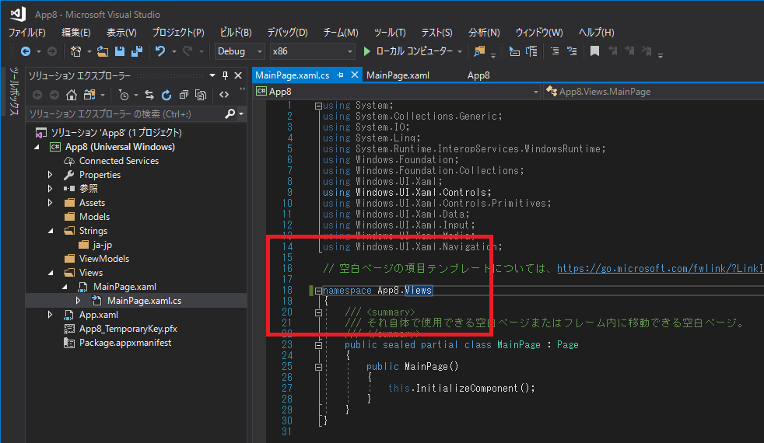The height and width of the screenshot is (443, 764).
Task: Open the ツール(T) menu
Action: click(390, 33)
